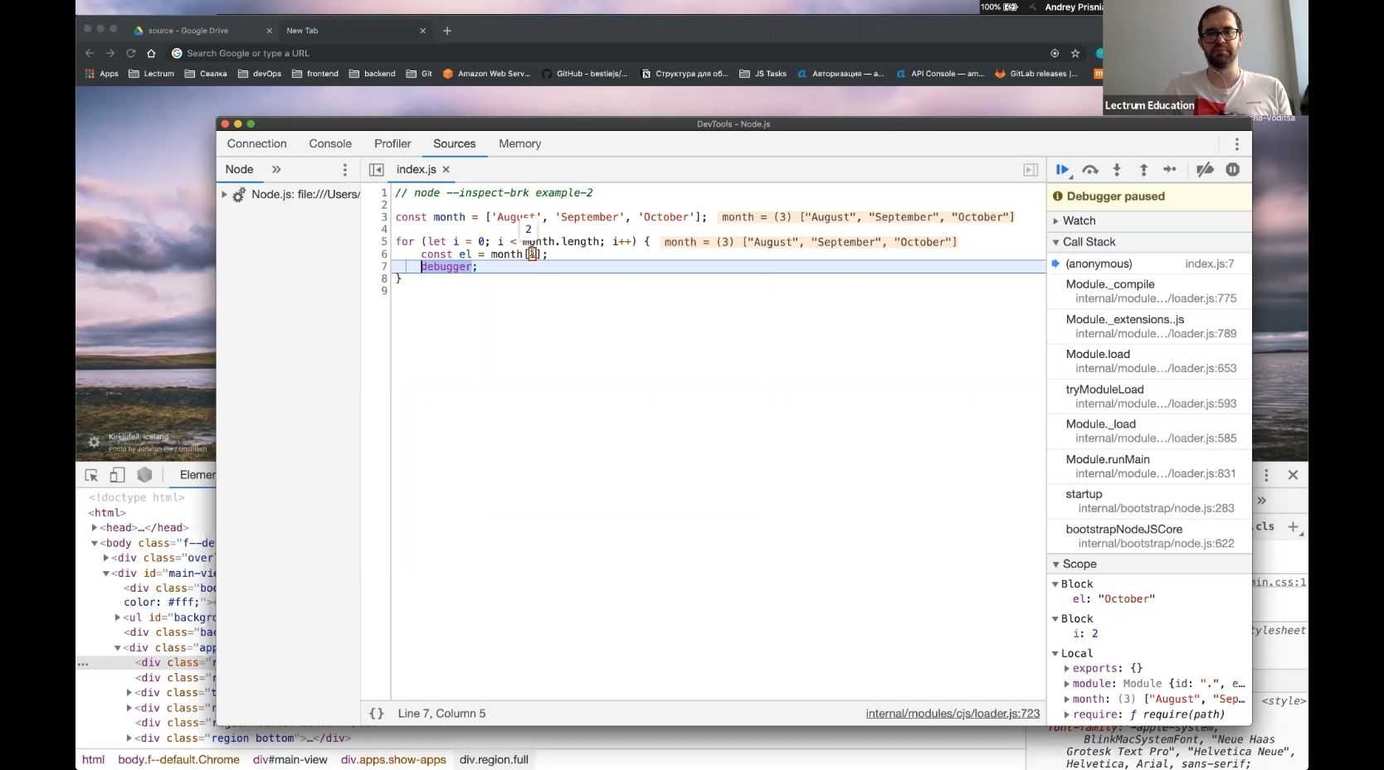
Task: Close the background DevTools panel
Action: pos(1293,475)
